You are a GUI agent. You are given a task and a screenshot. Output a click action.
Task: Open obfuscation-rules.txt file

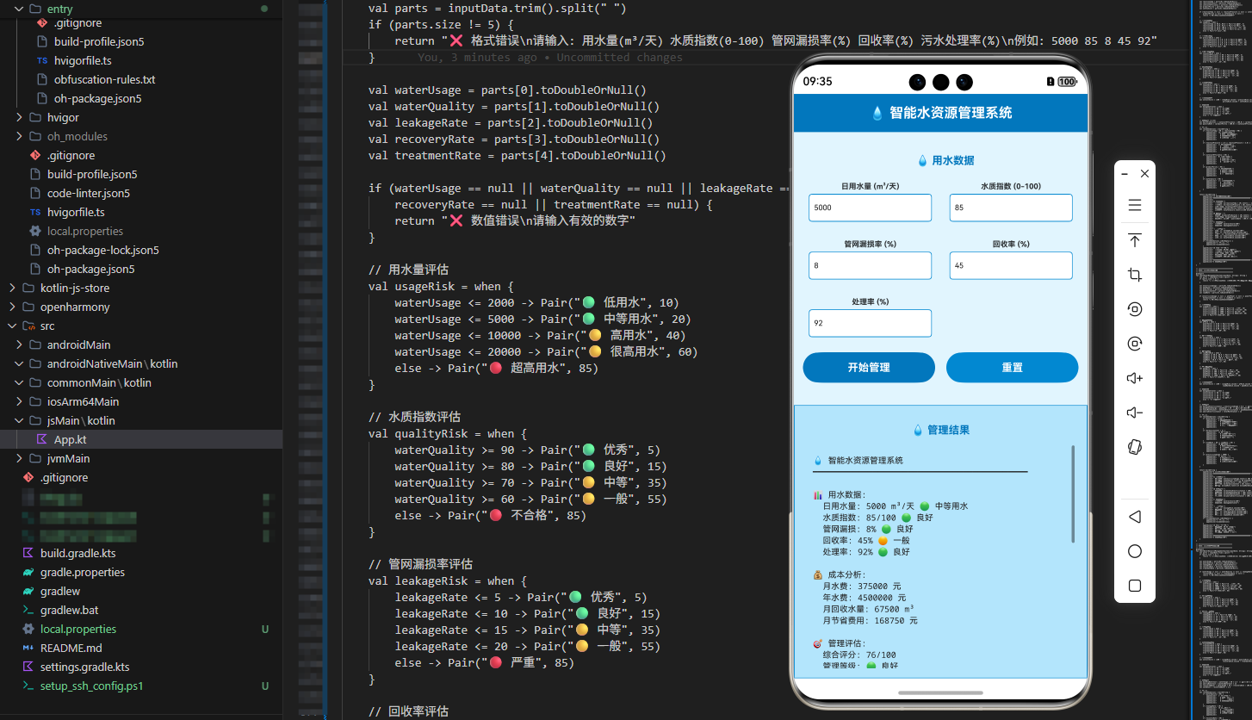tap(104, 79)
